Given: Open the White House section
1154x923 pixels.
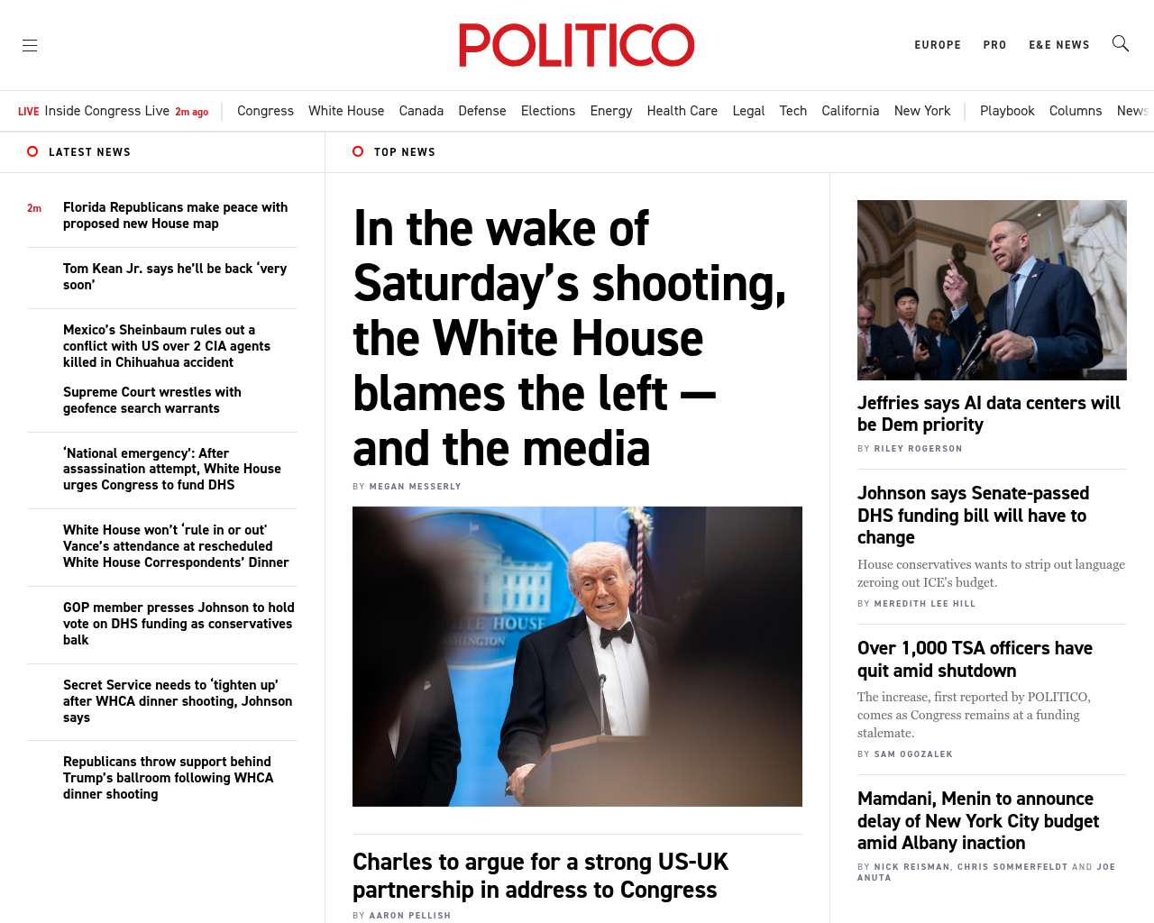Looking at the screenshot, I should 346,111.
